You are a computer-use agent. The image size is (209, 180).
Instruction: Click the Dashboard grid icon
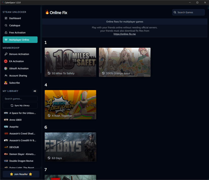[x=6, y=18]
